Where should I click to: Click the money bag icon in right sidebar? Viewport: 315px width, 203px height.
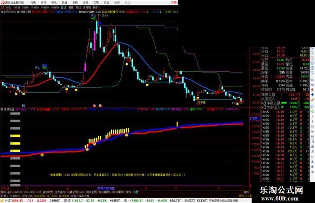tap(312, 90)
